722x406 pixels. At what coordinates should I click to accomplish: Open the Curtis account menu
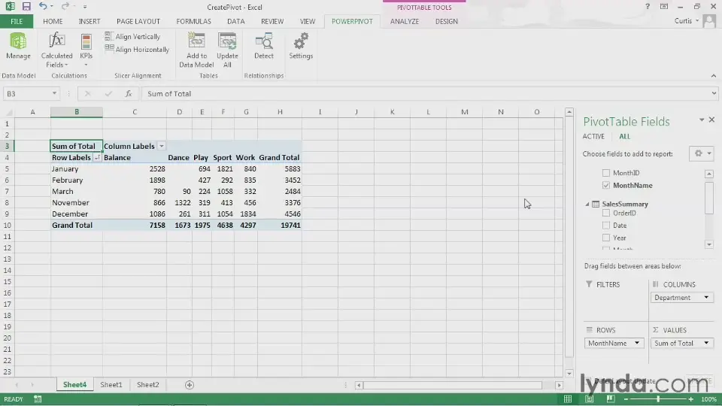pos(686,21)
